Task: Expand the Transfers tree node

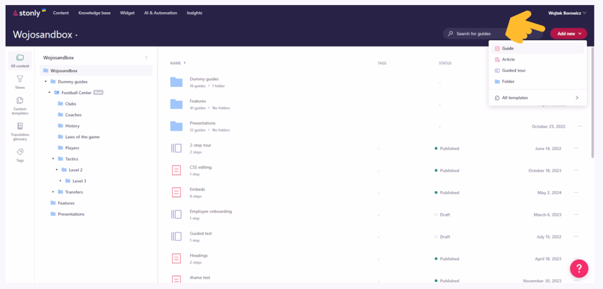Action: pyautogui.click(x=53, y=192)
